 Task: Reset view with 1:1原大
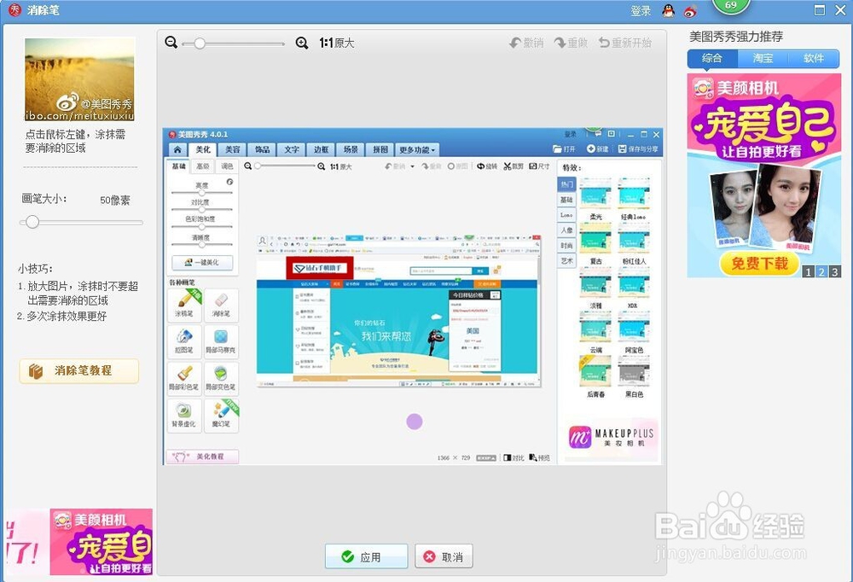[337, 43]
